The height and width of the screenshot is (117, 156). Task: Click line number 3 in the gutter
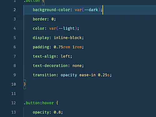tap(15, 19)
